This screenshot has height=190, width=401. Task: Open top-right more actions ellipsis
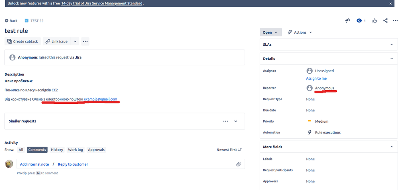pyautogui.click(x=395, y=21)
